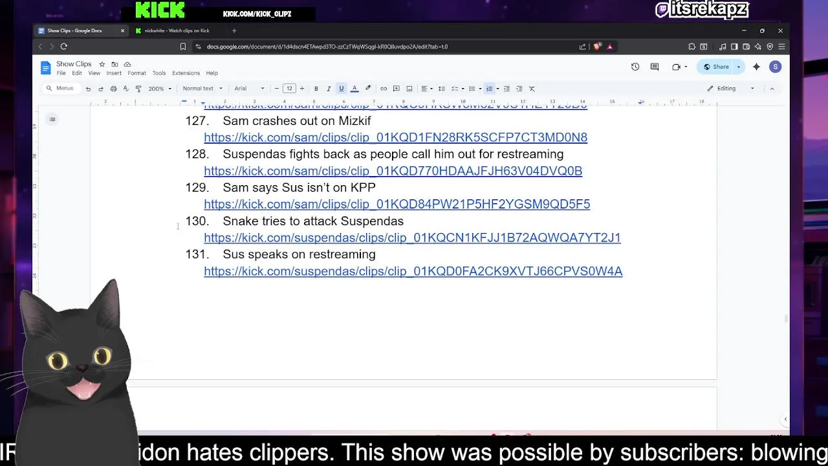Open link under Sam says Sus isn't on KPP
Screen dimensions: 828x466
click(x=397, y=204)
